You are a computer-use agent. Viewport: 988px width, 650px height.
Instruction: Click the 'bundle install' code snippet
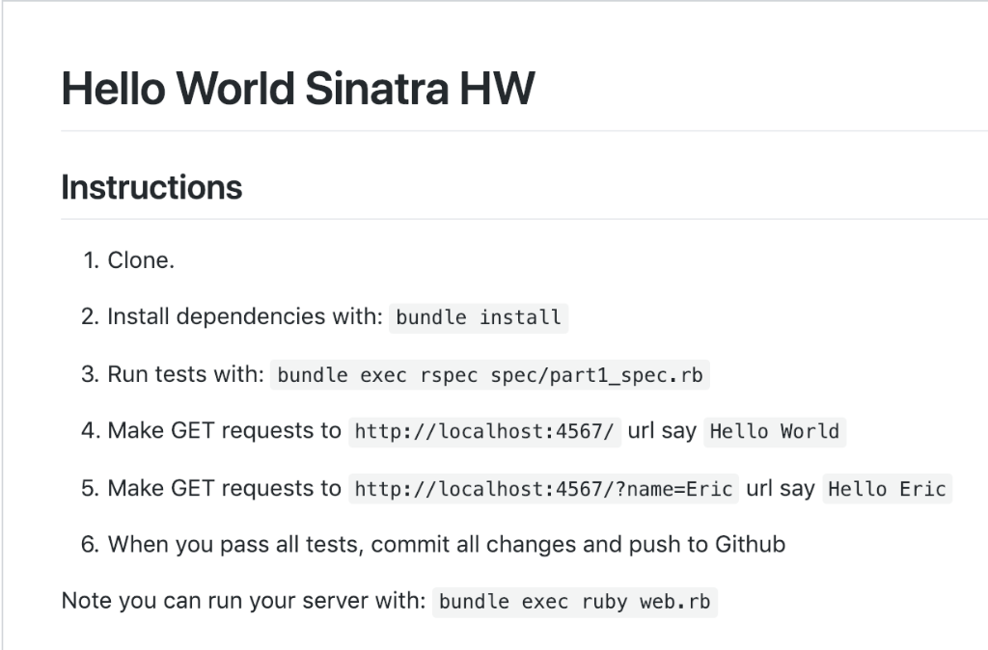point(479,317)
